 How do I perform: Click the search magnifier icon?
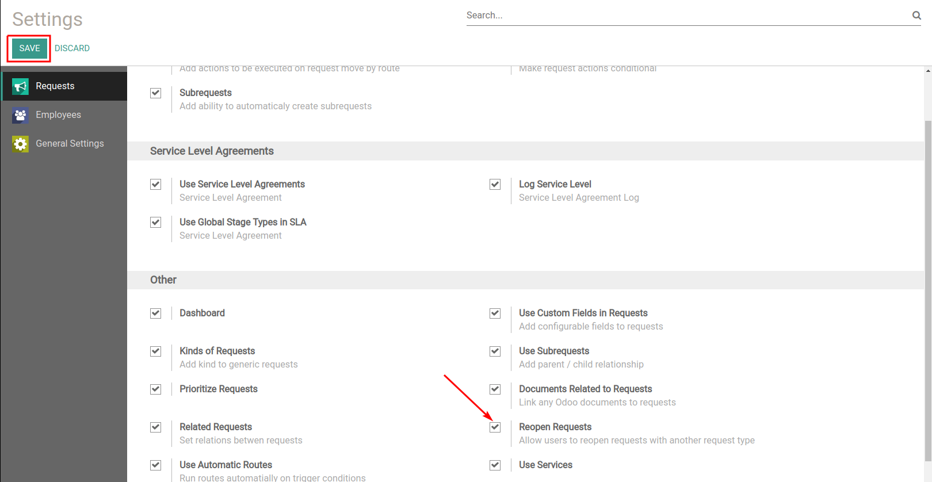tap(916, 16)
